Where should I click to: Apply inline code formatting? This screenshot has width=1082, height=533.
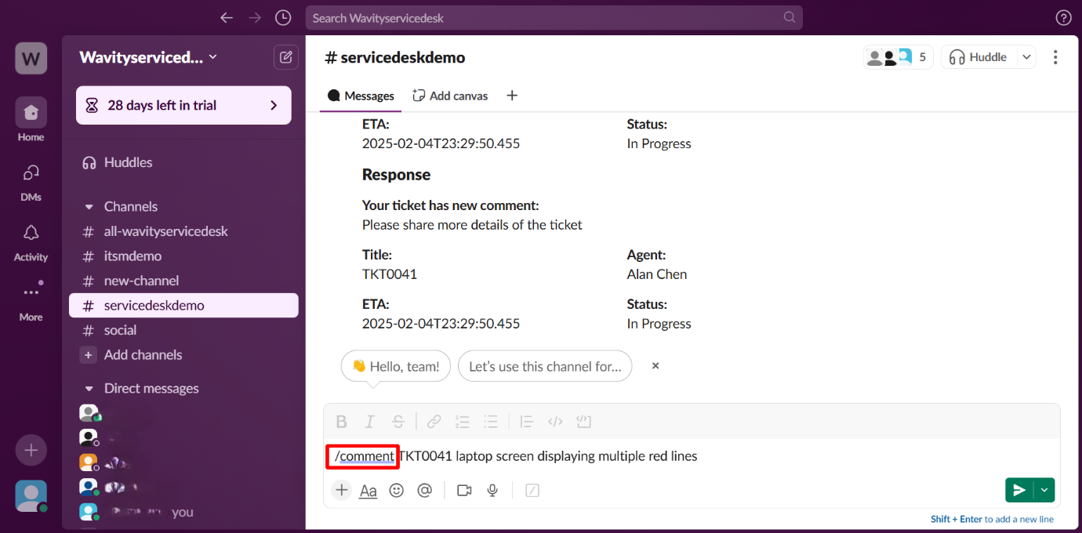(x=555, y=422)
